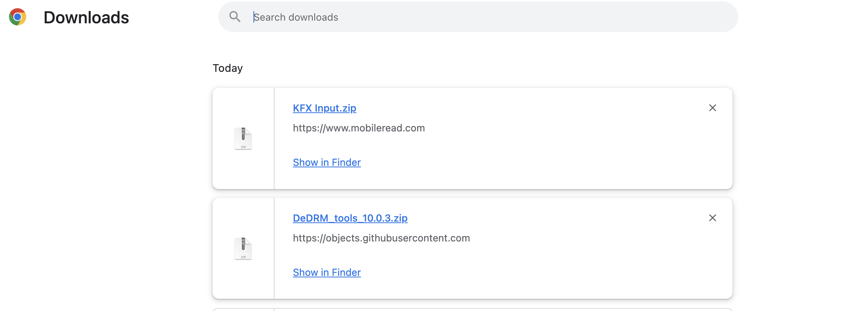Viewport: 861px width, 311px height.
Task: Click the Downloads page title
Action: [x=86, y=18]
